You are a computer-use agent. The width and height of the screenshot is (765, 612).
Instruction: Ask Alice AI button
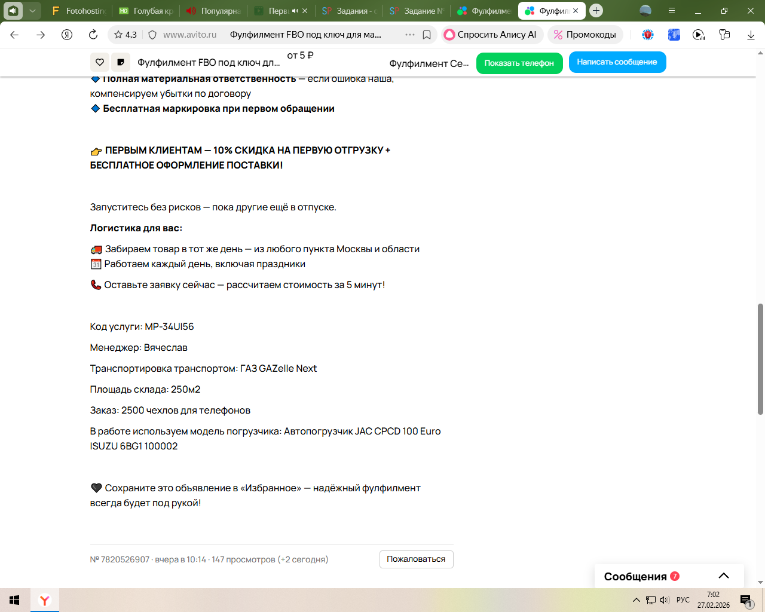pyautogui.click(x=492, y=35)
